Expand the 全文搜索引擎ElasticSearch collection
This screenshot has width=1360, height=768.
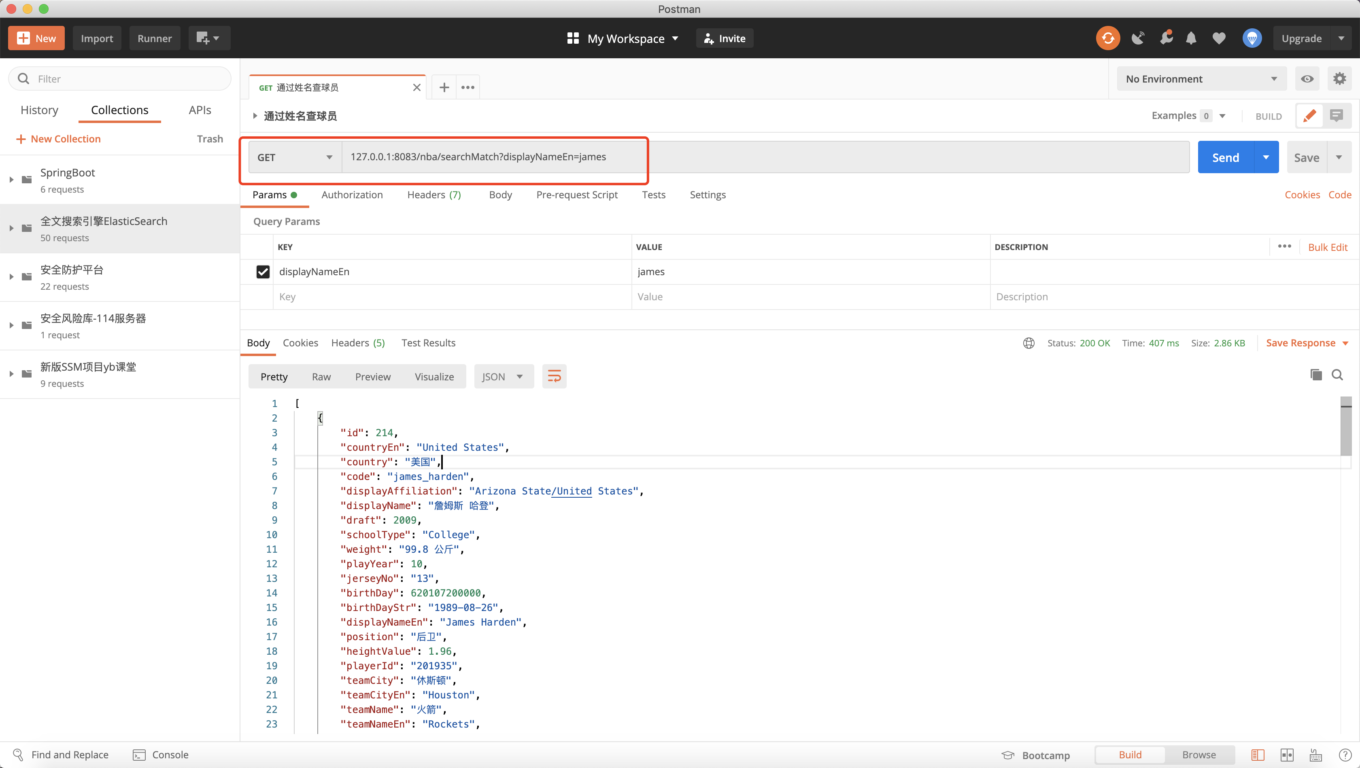12,228
